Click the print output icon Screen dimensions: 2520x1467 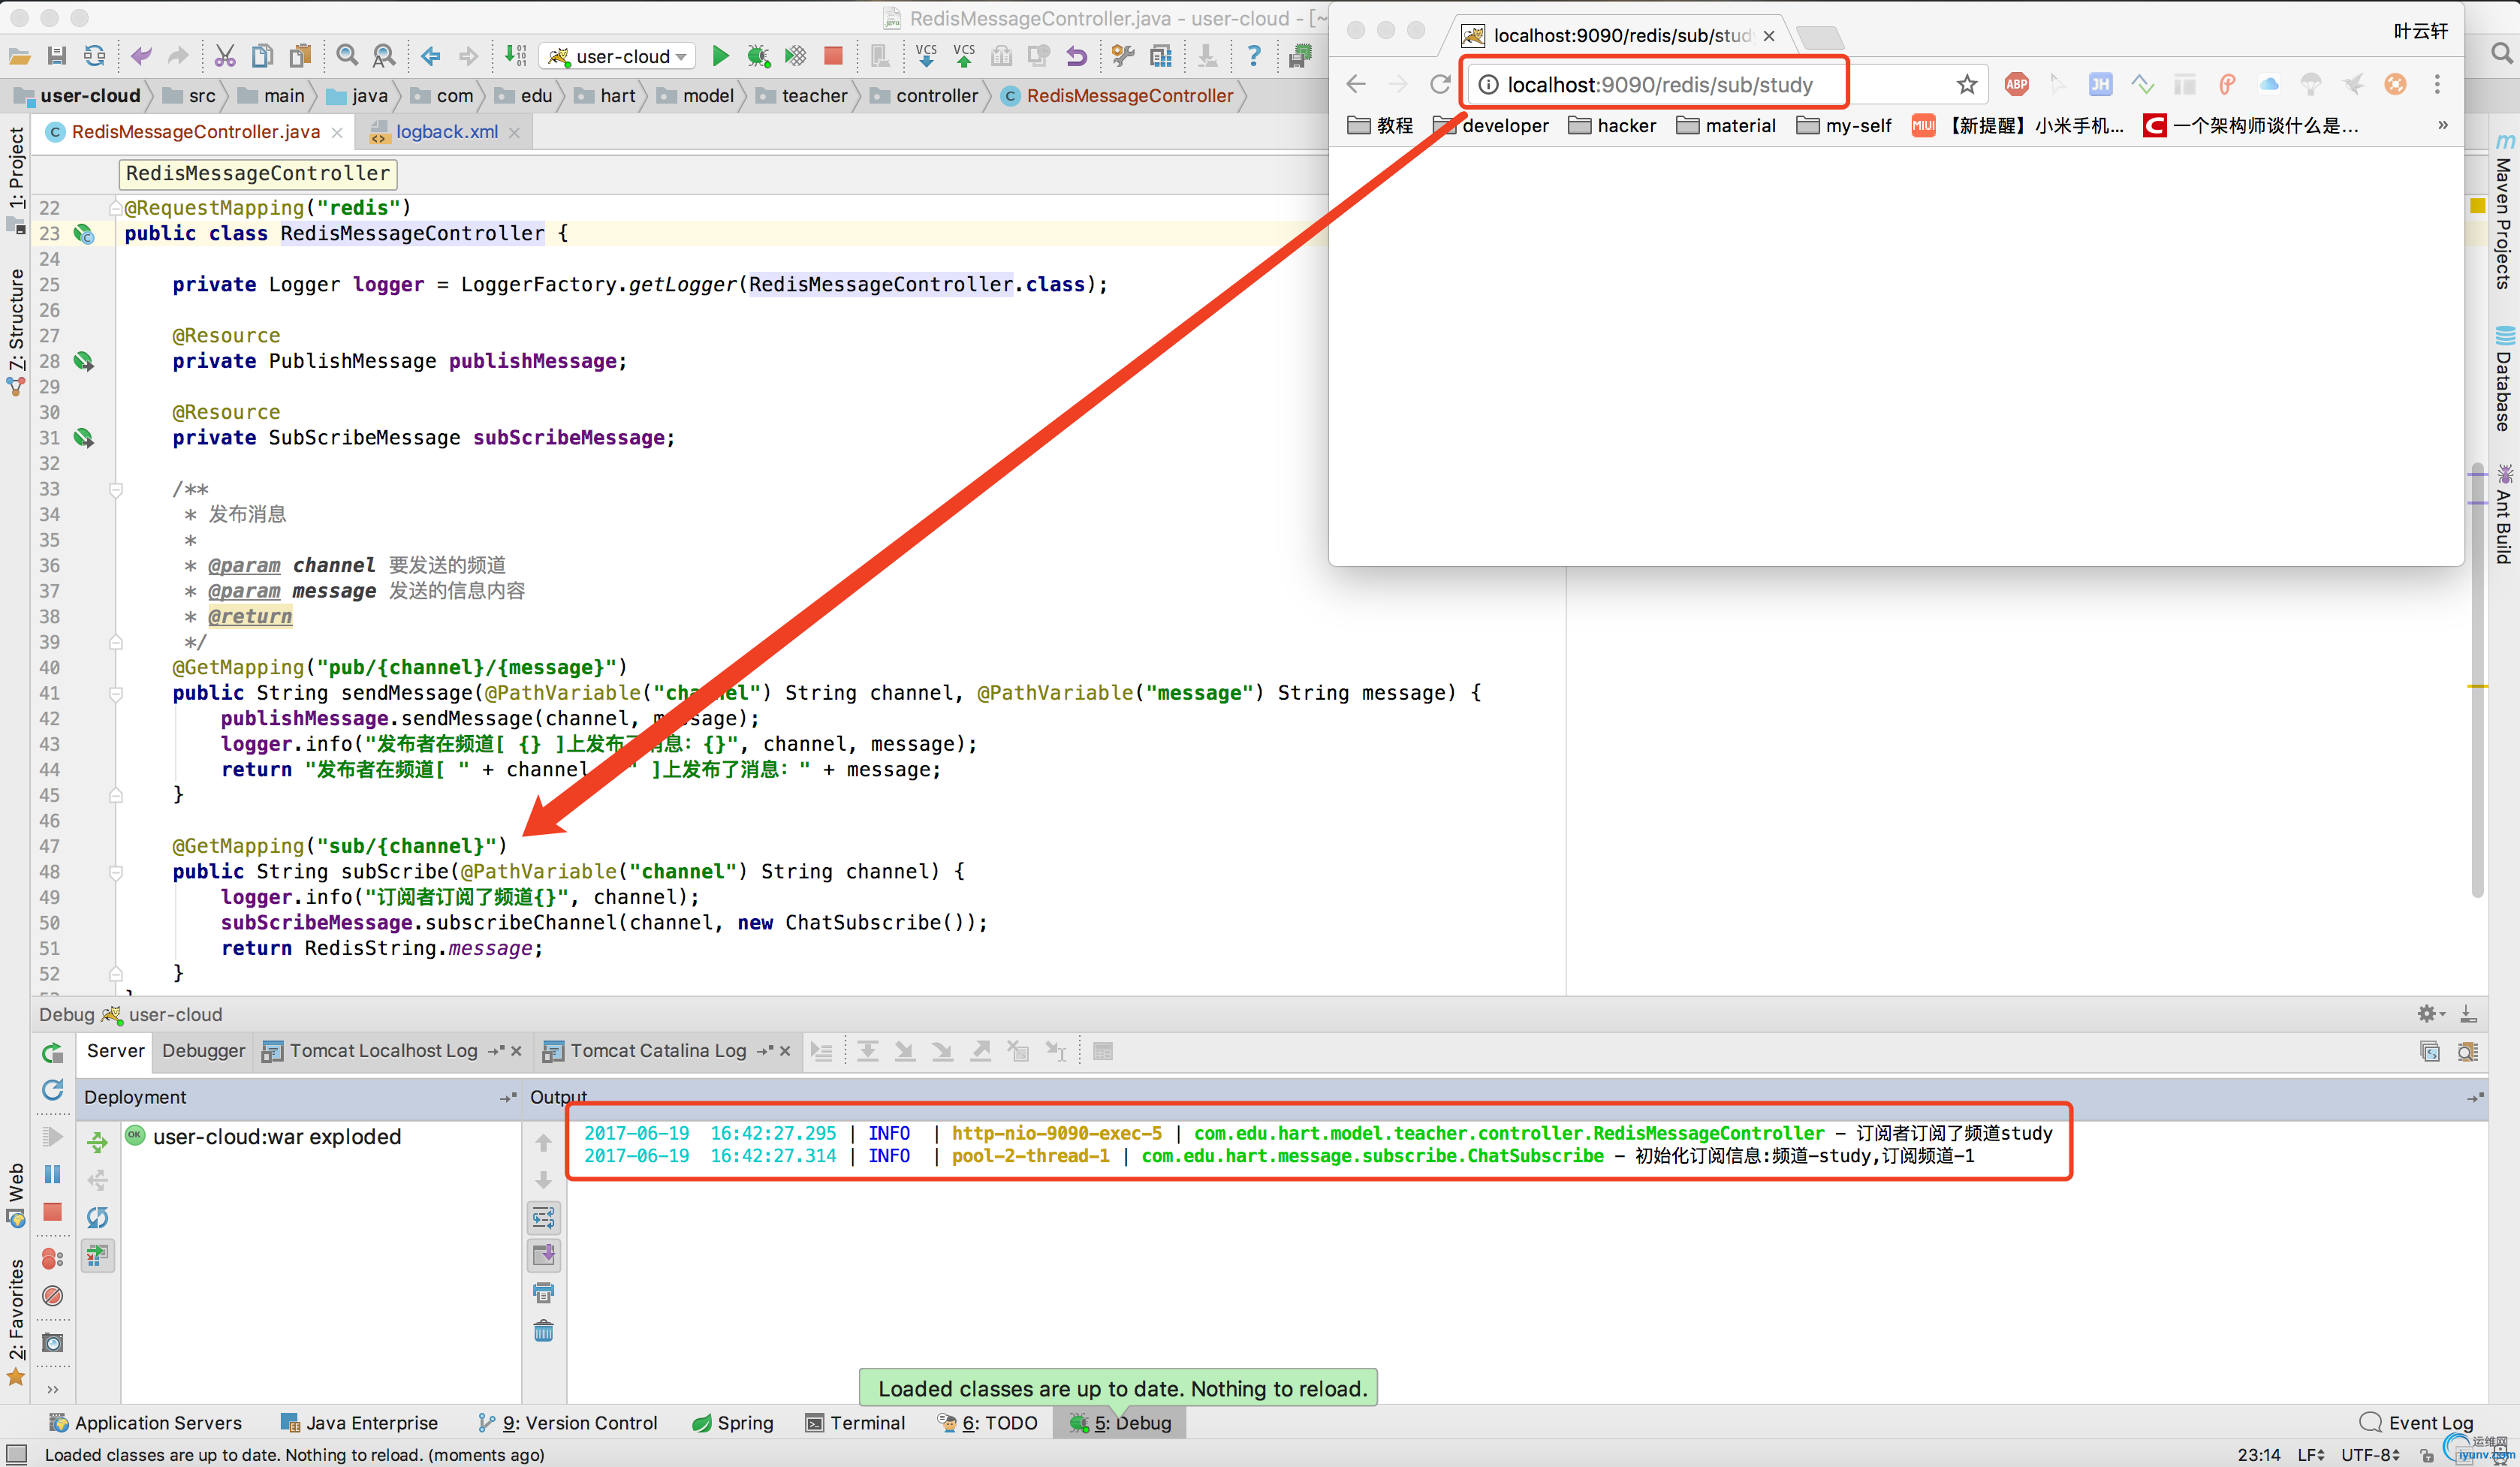tap(544, 1293)
